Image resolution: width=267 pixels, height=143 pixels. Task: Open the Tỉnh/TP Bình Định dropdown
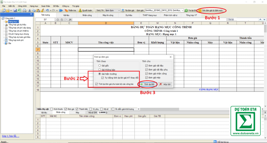pos(119,10)
